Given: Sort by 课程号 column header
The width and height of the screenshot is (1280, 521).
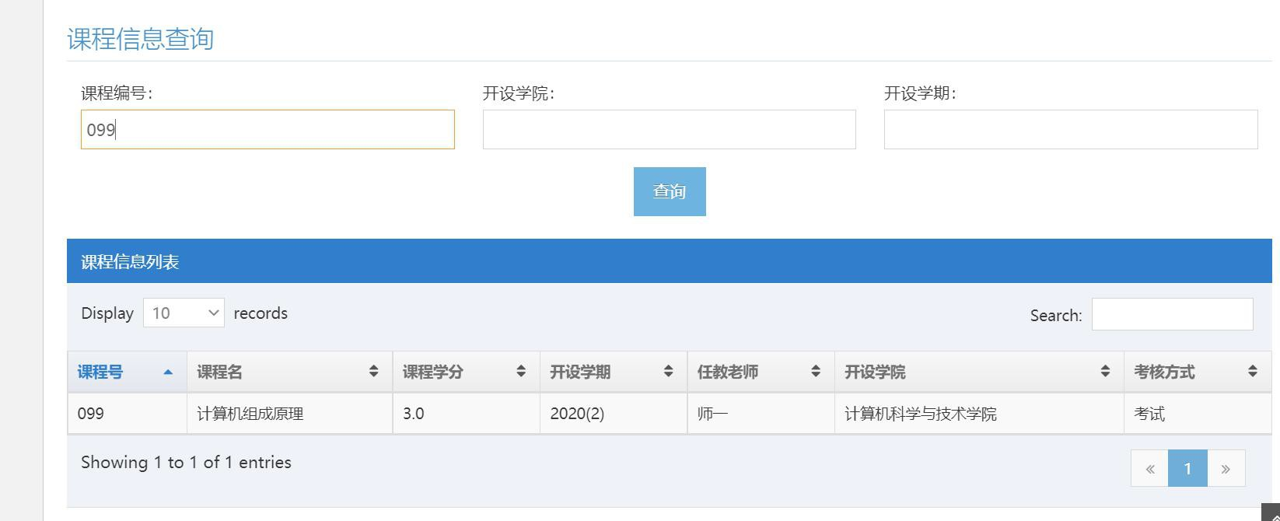Looking at the screenshot, I should pos(127,372).
